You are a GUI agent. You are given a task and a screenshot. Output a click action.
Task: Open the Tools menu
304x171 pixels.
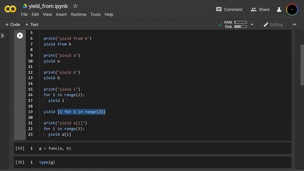[x=95, y=15]
